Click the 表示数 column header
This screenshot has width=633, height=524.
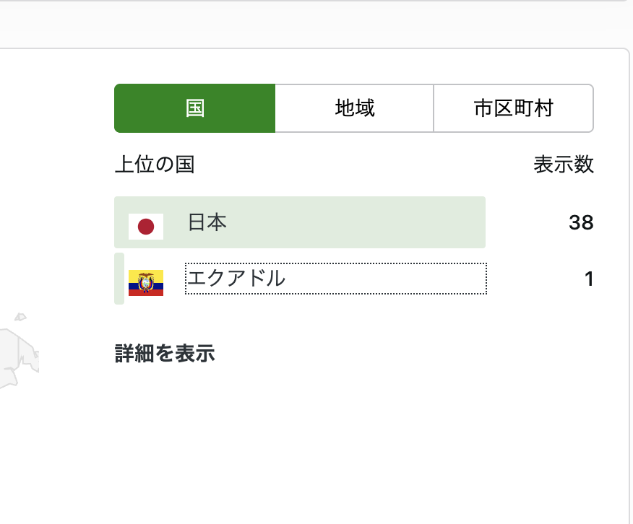coord(563,165)
